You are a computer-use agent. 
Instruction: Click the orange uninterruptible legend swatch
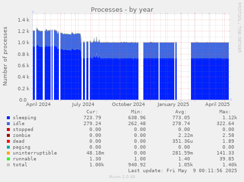click(x=8, y=153)
